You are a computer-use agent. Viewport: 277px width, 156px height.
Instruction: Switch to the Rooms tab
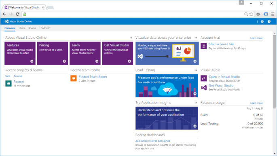click(x=32, y=28)
